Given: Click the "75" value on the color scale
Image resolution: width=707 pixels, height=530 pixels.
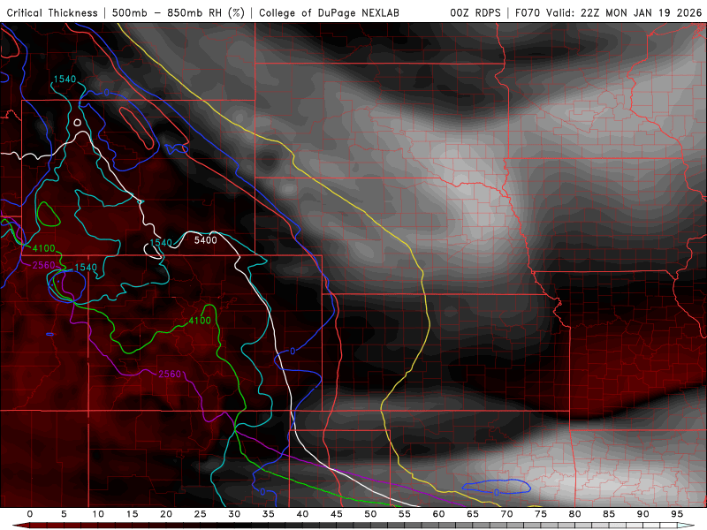Looking at the screenshot, I should click(x=541, y=514).
